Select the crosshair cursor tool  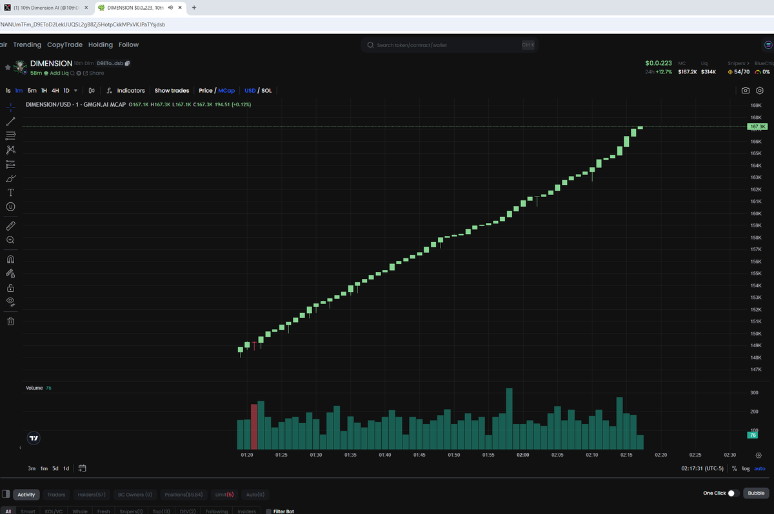pyautogui.click(x=11, y=107)
